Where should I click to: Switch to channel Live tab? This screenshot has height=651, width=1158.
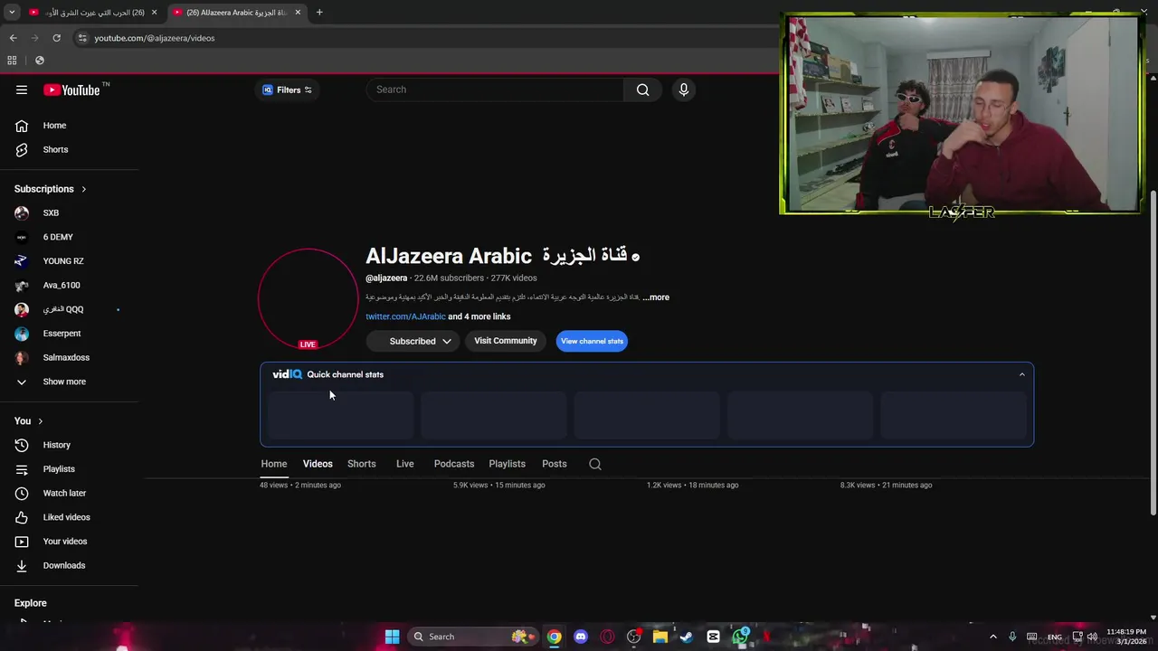coord(404,464)
